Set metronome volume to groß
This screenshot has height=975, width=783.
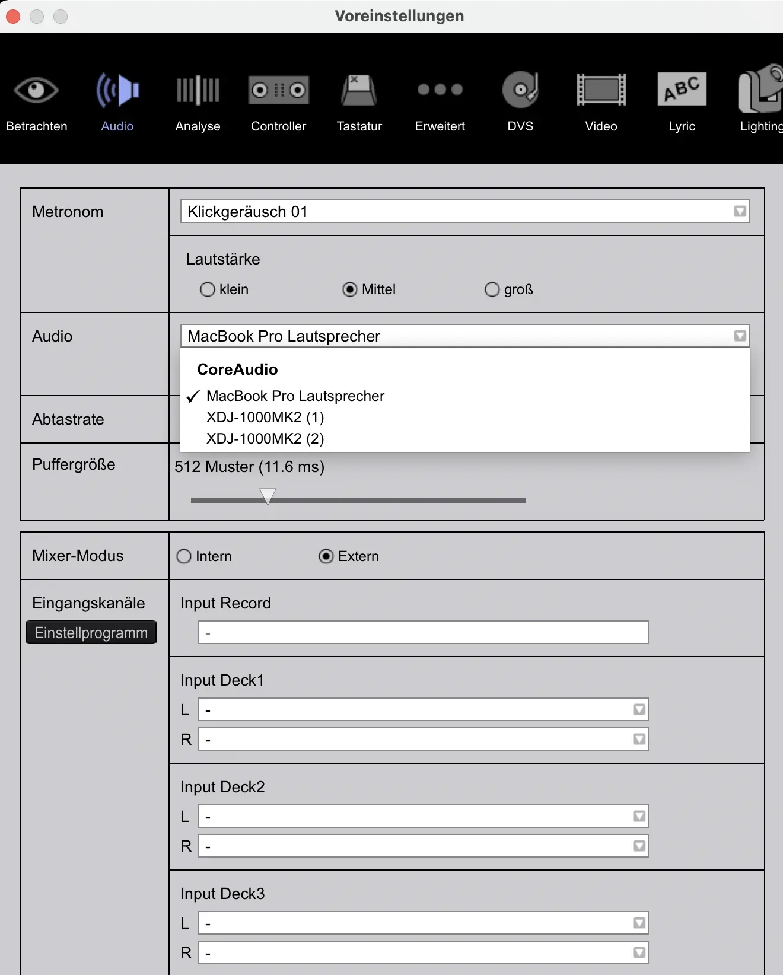pos(492,289)
